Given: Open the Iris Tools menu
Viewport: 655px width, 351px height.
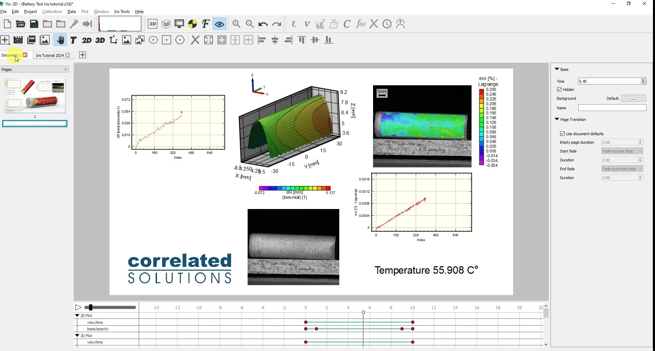Looking at the screenshot, I should pos(122,11).
